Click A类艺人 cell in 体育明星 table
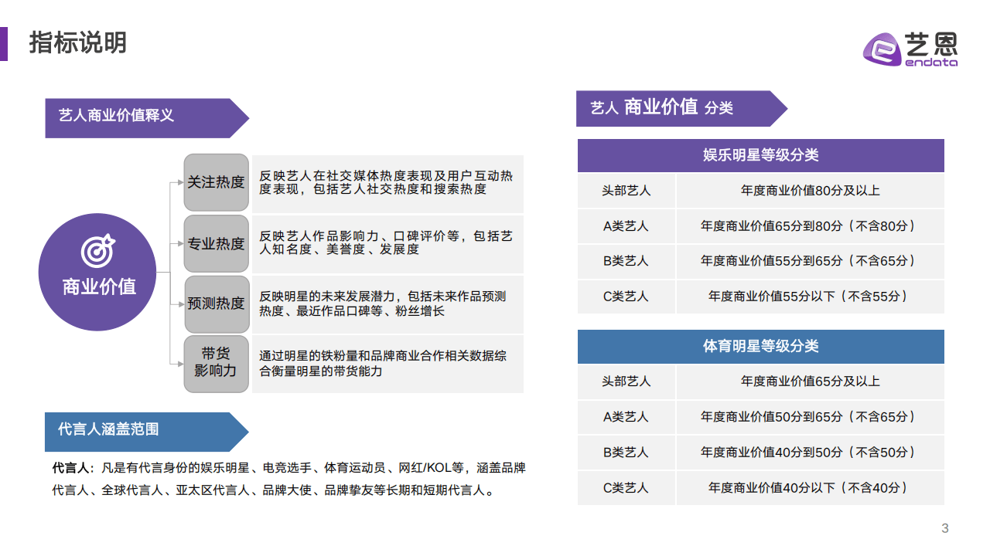The image size is (990, 556). click(626, 417)
